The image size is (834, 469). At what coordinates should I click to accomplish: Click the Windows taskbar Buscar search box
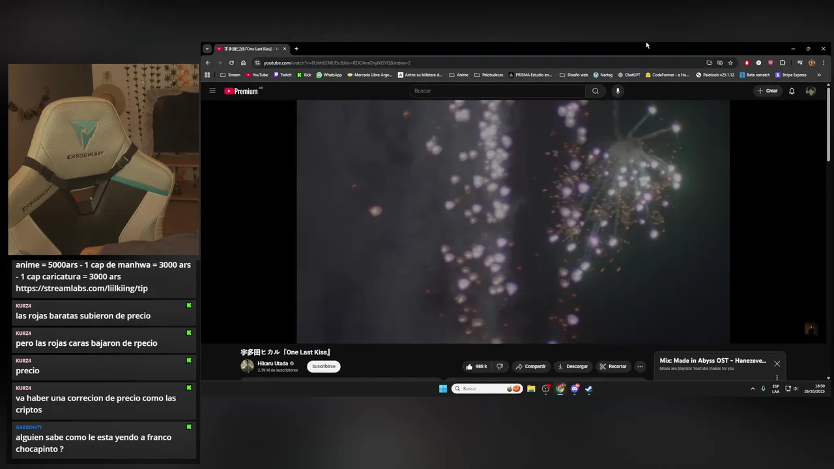coord(487,389)
